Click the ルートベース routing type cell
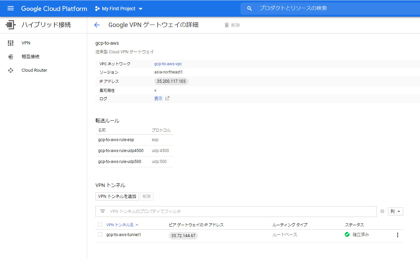 pos(285,235)
